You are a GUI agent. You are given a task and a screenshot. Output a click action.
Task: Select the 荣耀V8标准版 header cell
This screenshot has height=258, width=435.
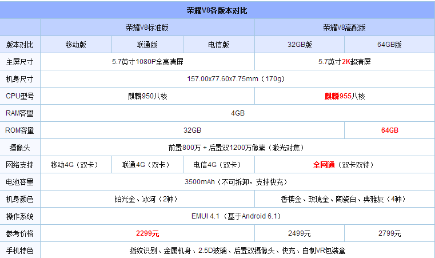click(147, 27)
